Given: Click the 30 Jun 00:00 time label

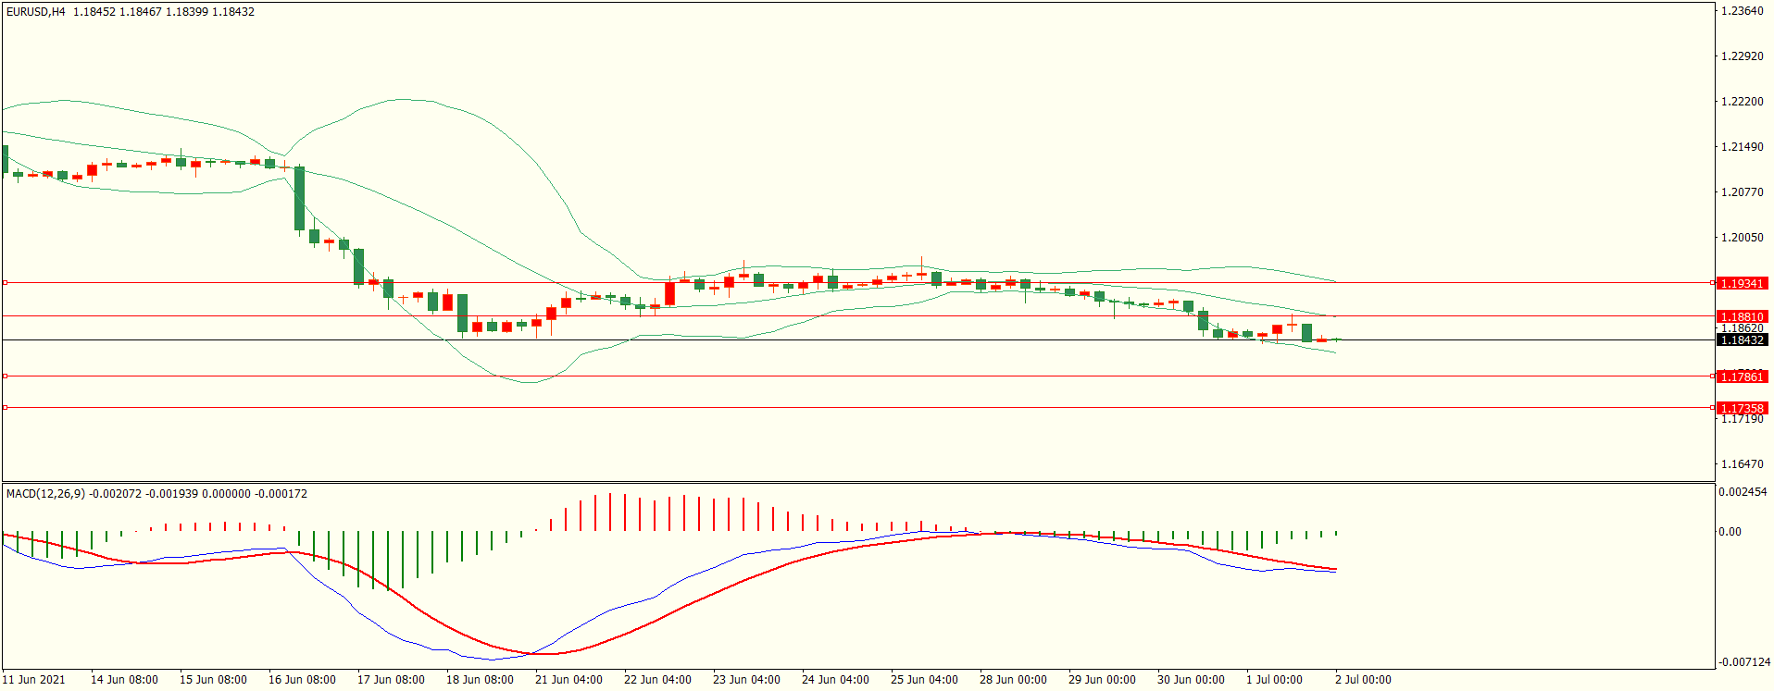Looking at the screenshot, I should pos(1191,680).
